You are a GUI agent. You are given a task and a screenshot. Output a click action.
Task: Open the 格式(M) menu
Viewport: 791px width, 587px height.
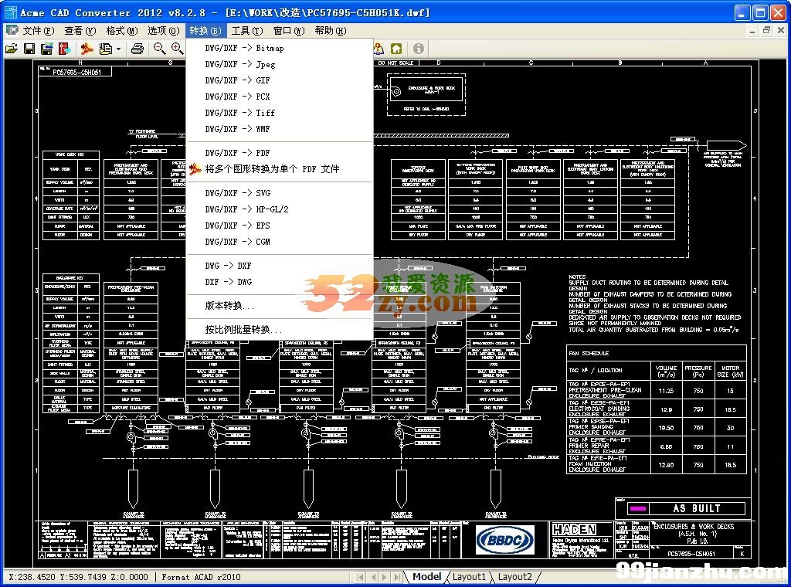click(122, 31)
